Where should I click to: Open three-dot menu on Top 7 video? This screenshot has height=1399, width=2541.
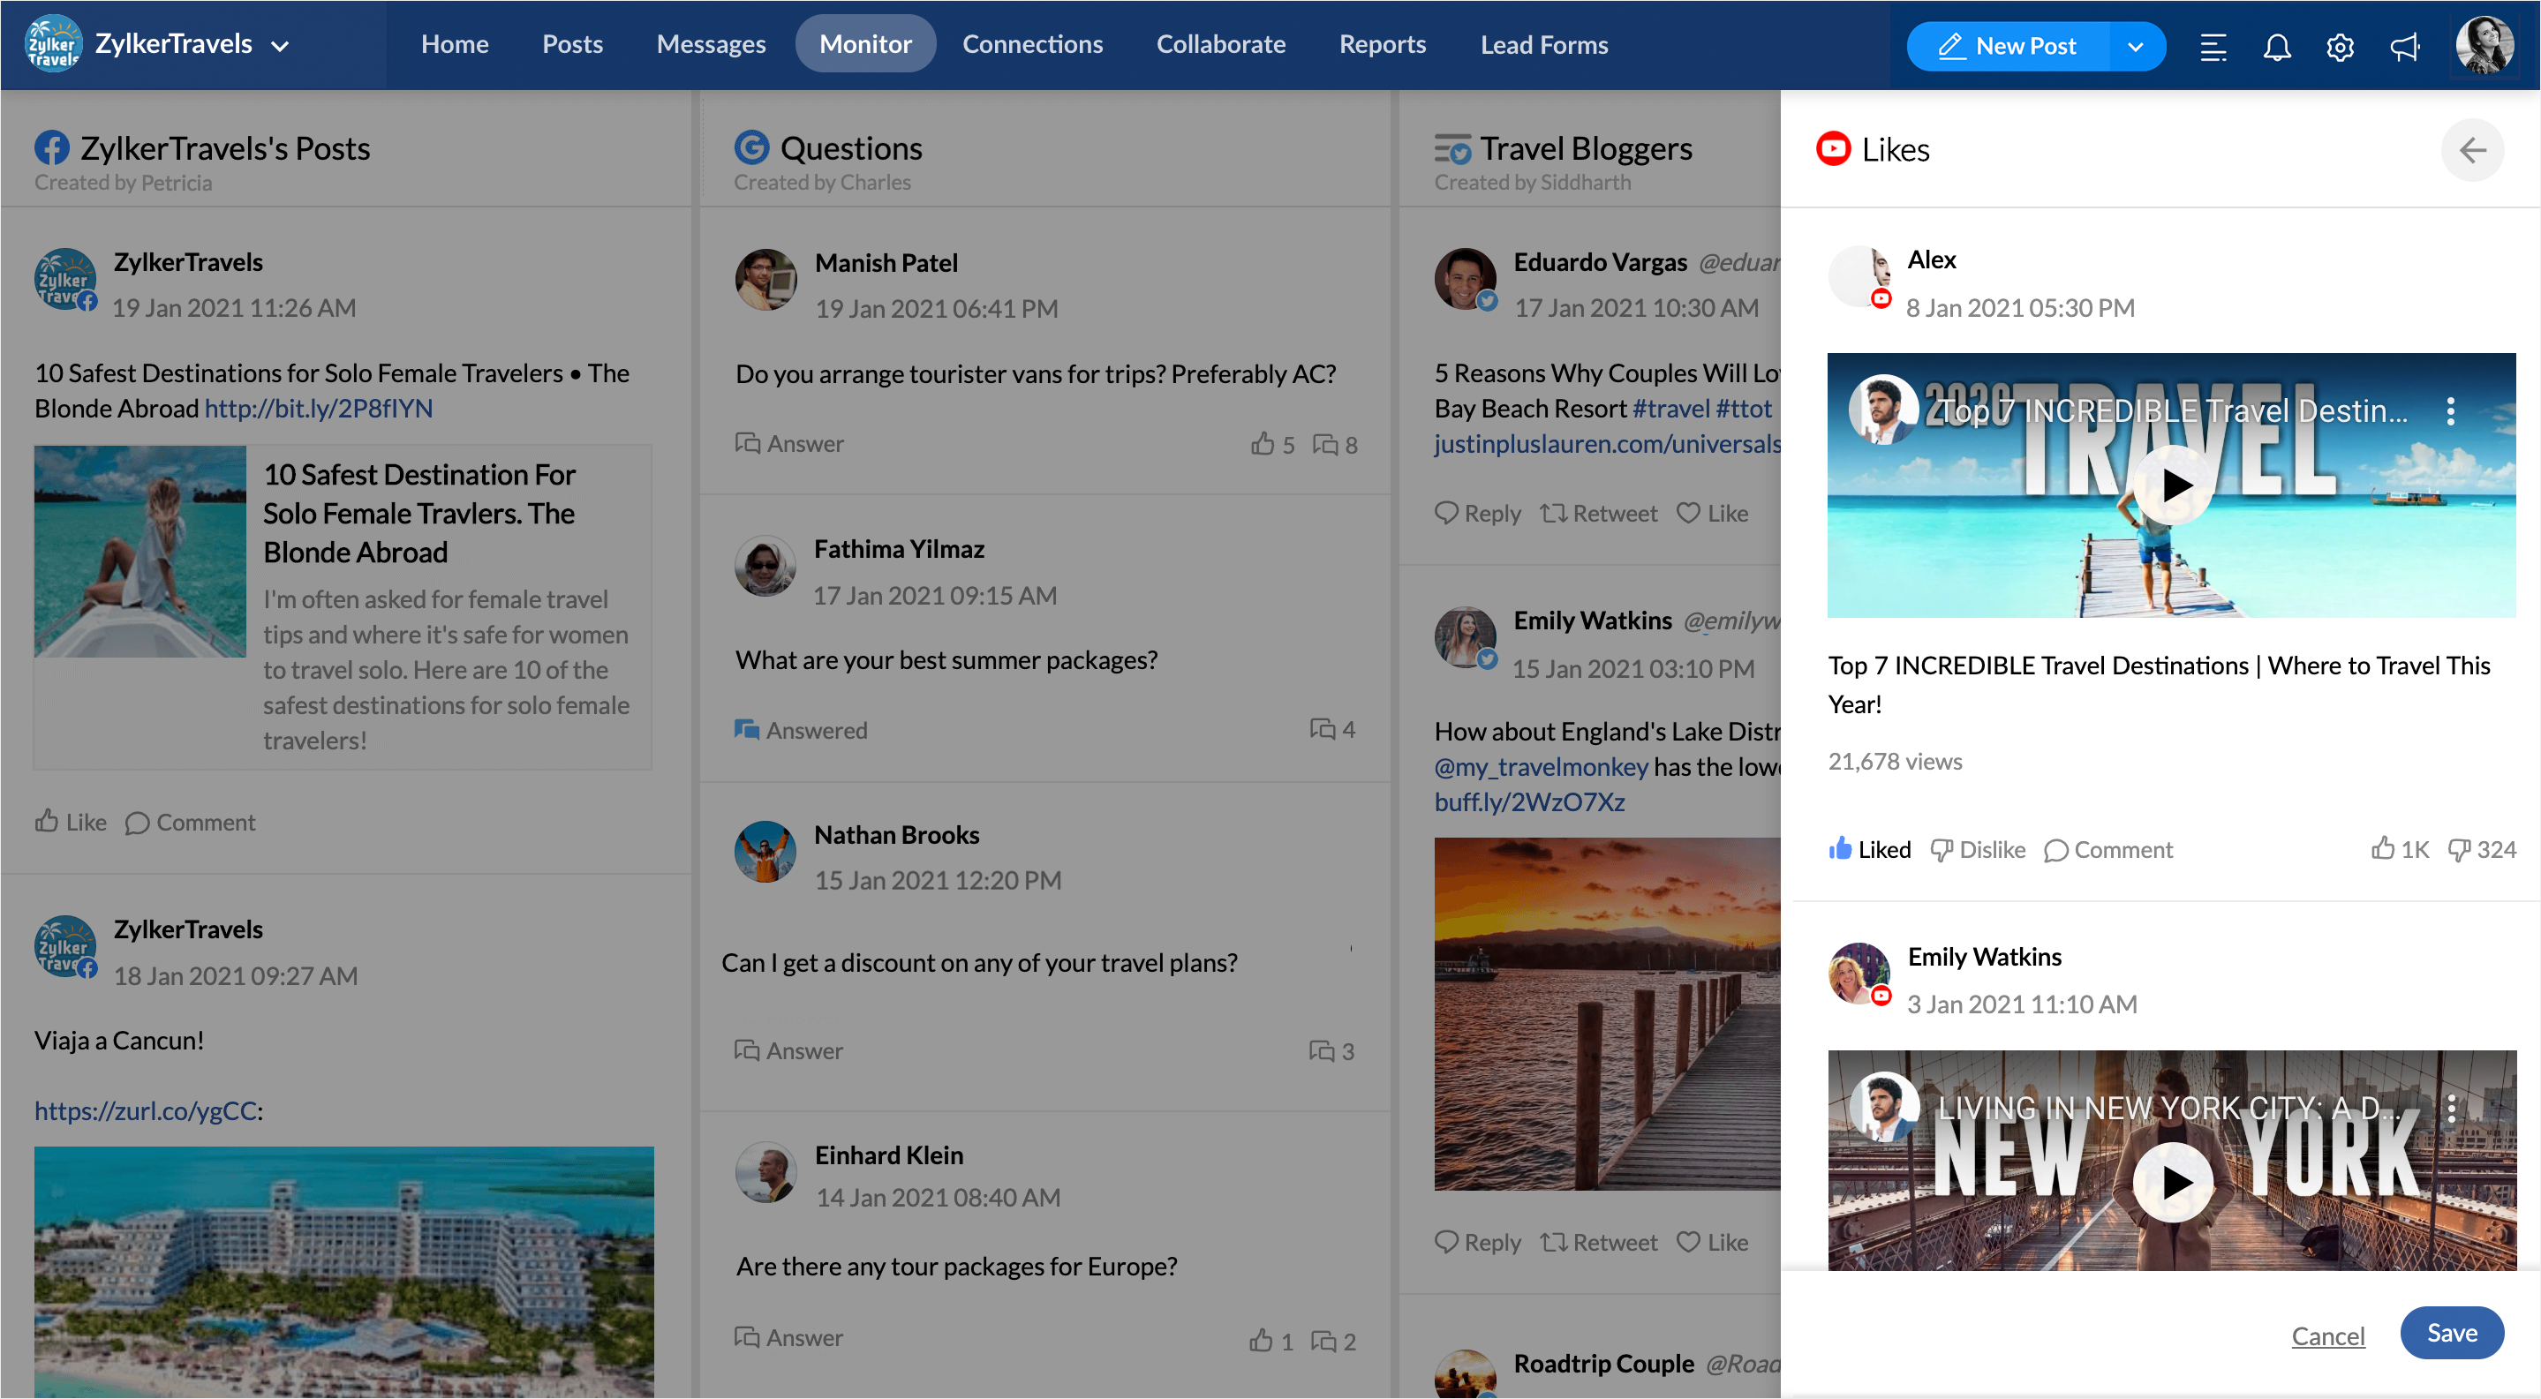click(x=2450, y=411)
